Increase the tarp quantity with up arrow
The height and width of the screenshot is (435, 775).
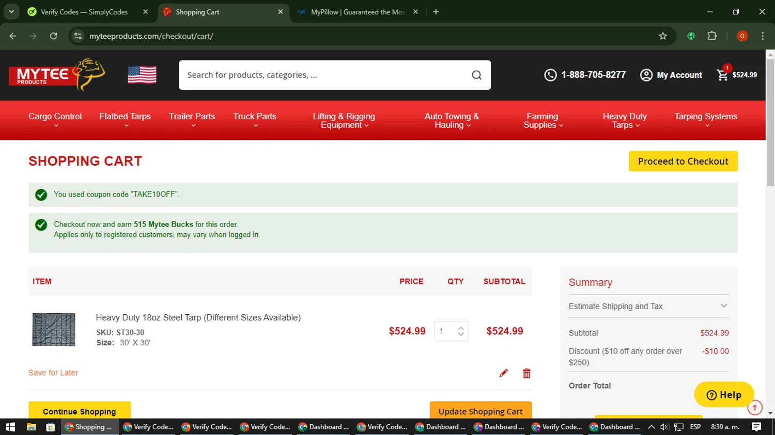coord(461,328)
